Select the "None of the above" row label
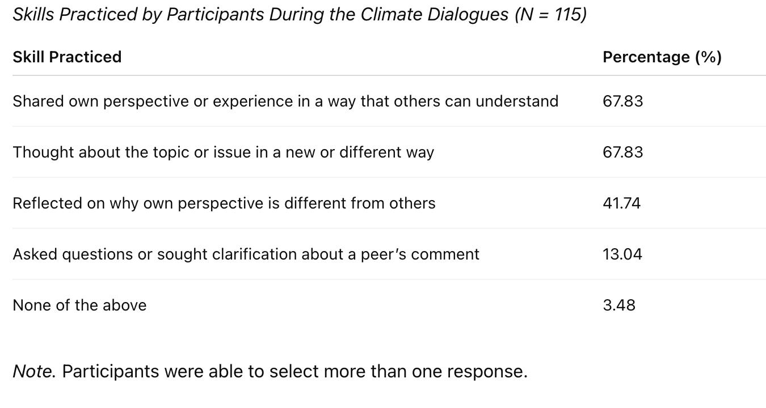The height and width of the screenshot is (408, 766). pos(79,305)
